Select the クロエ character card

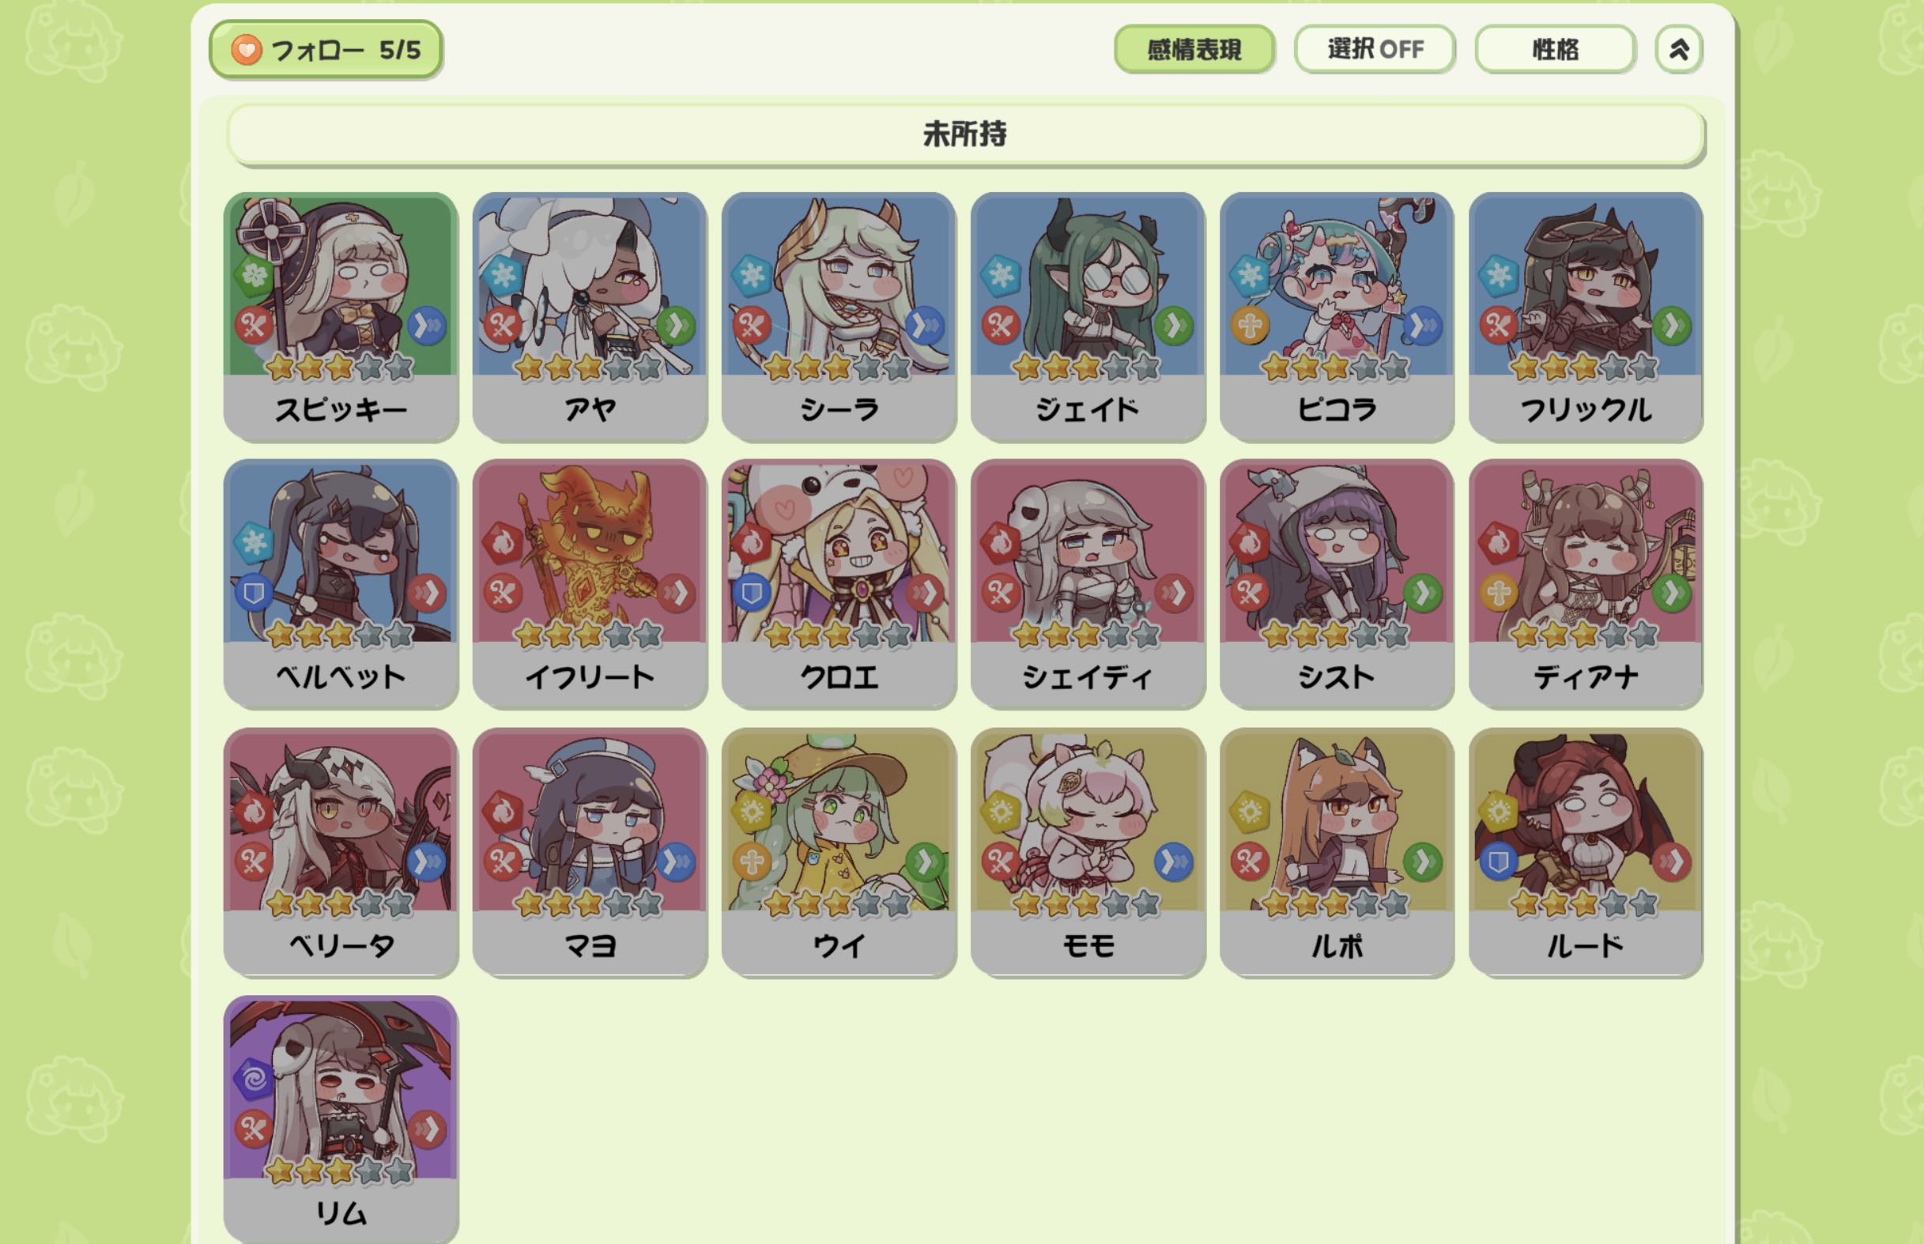tap(839, 583)
